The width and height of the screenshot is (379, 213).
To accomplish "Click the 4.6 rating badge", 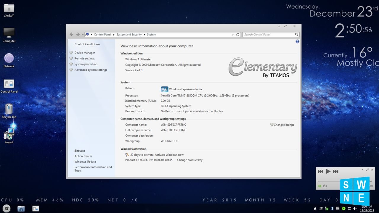I will tap(164, 89).
